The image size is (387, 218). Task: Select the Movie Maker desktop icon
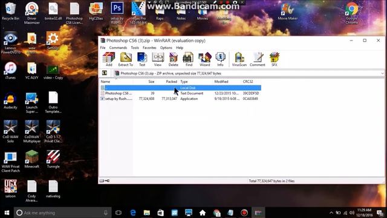(x=288, y=11)
